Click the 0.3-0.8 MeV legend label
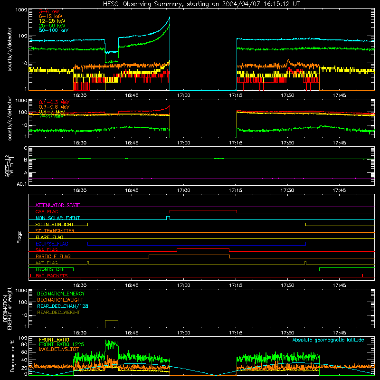 (54, 107)
